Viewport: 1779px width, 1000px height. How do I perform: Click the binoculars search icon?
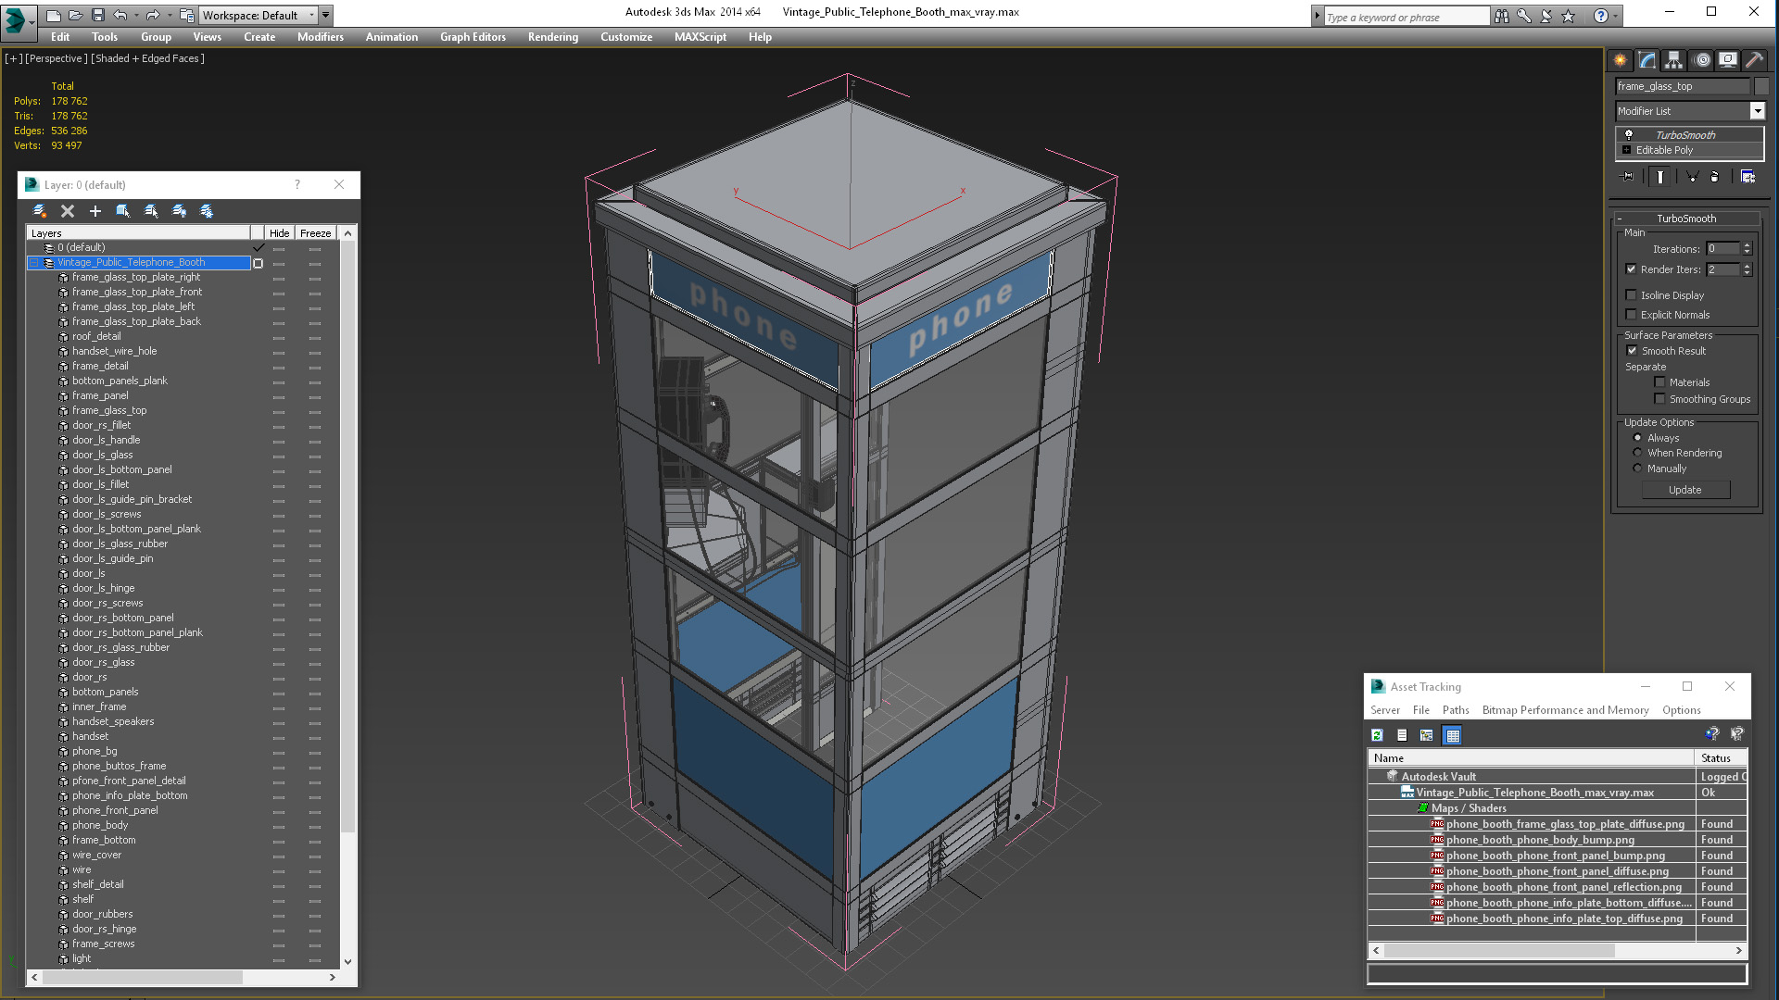pyautogui.click(x=1501, y=16)
